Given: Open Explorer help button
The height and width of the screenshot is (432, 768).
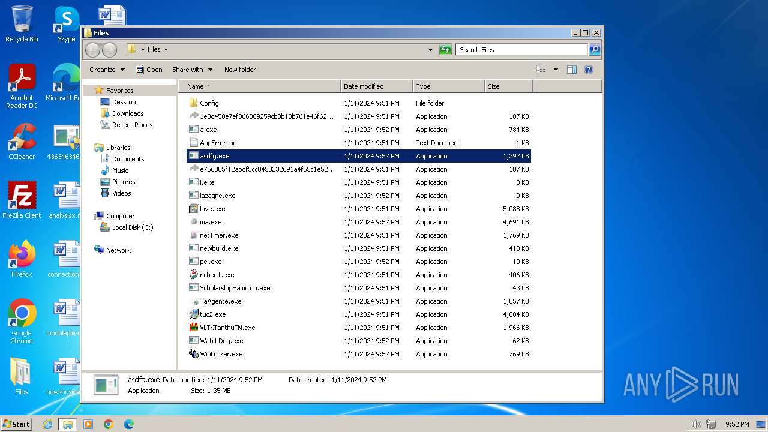Looking at the screenshot, I should tap(589, 70).
